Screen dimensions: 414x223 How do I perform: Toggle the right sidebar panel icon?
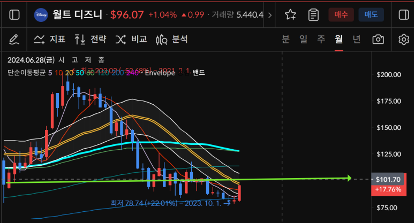[x=404, y=15]
